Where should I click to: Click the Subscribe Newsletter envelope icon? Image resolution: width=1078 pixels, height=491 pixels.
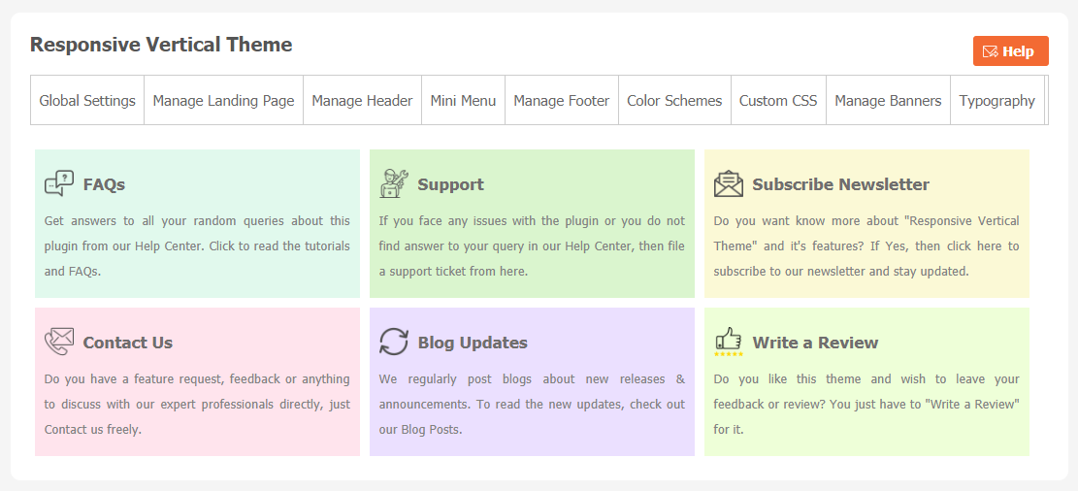click(x=729, y=183)
